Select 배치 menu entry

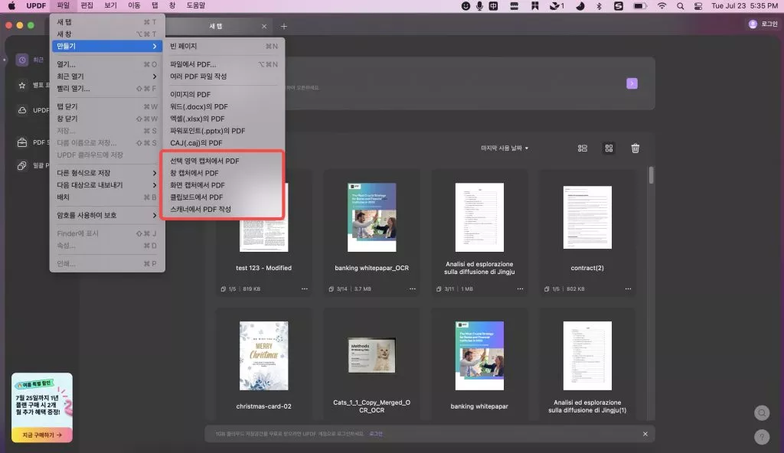click(107, 197)
